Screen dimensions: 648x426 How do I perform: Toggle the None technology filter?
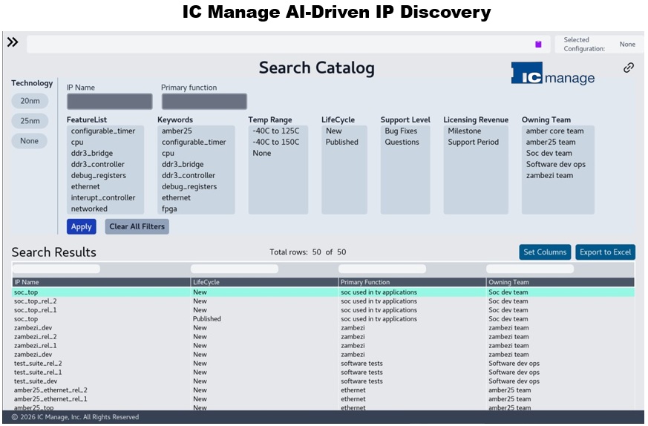[x=30, y=141]
